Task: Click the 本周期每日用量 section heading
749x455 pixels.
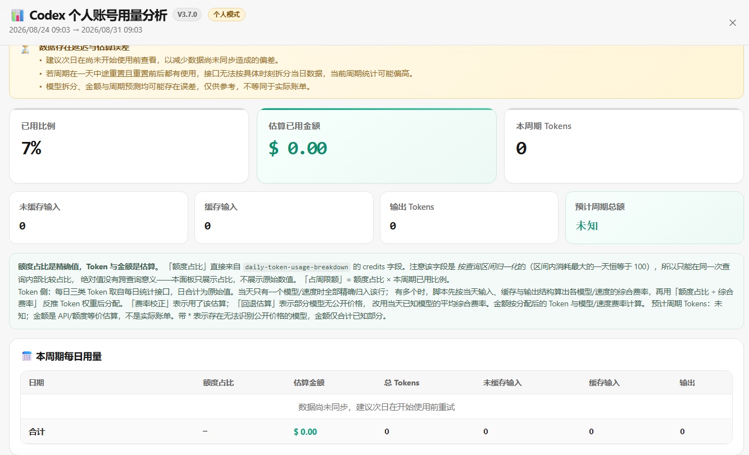Action: [69, 356]
